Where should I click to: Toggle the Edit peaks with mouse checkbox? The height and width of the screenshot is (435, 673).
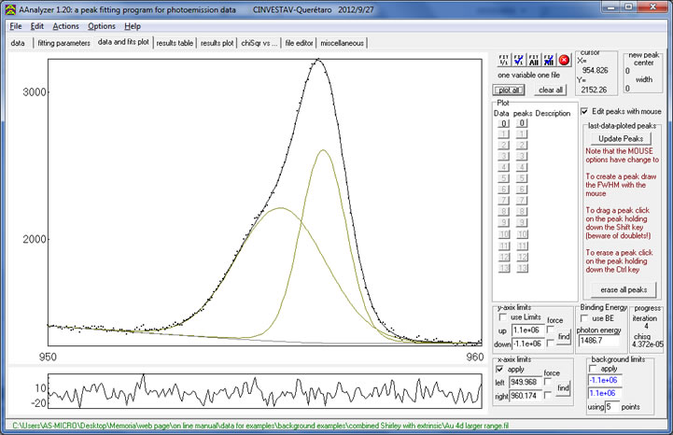pos(585,111)
